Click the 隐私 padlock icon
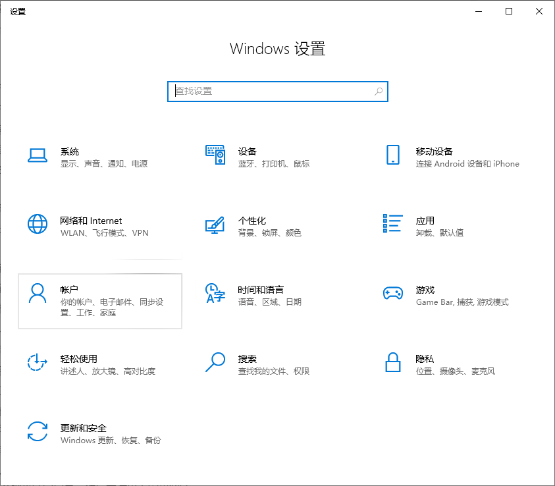This screenshot has width=555, height=486. 392,364
